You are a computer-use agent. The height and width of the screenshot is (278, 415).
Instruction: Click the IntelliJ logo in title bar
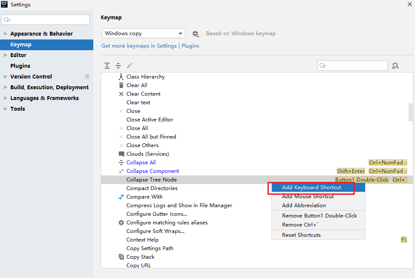coord(4,4)
